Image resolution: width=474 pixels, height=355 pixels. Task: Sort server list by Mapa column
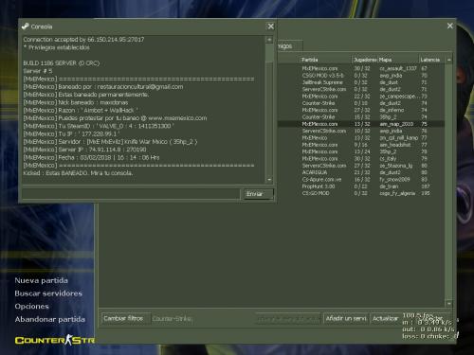point(398,60)
